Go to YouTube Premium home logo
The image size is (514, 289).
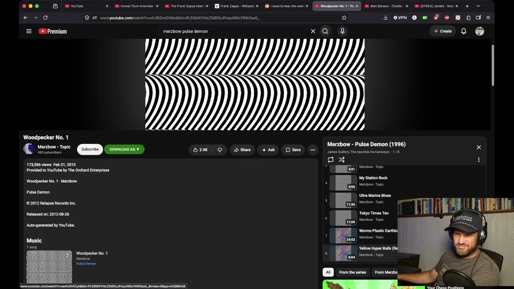pos(53,31)
